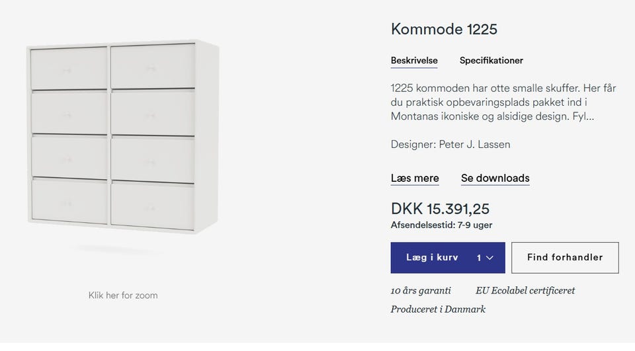This screenshot has height=351, width=635.
Task: Open the Specifikationer tab
Action: (491, 60)
